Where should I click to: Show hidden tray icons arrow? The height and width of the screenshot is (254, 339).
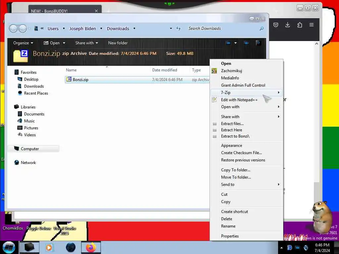[x=281, y=248]
